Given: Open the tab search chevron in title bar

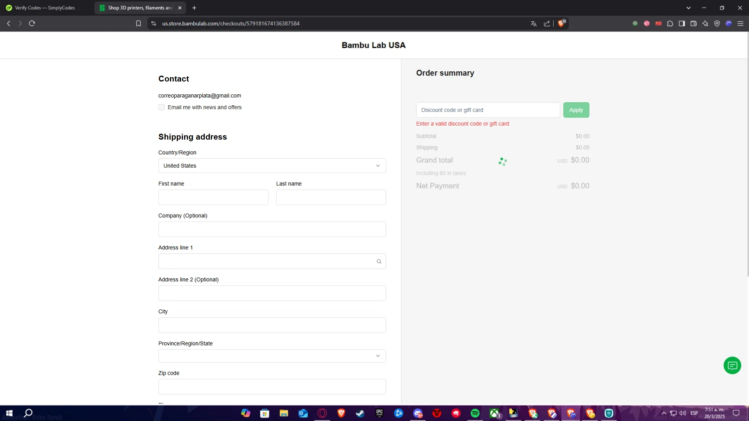Looking at the screenshot, I should click(x=688, y=8).
